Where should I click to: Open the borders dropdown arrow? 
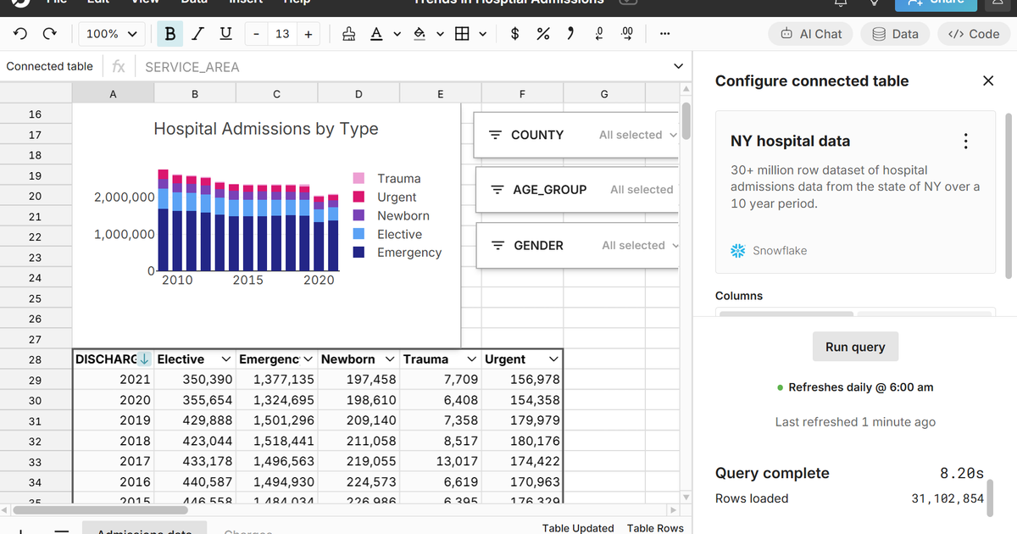tap(482, 35)
